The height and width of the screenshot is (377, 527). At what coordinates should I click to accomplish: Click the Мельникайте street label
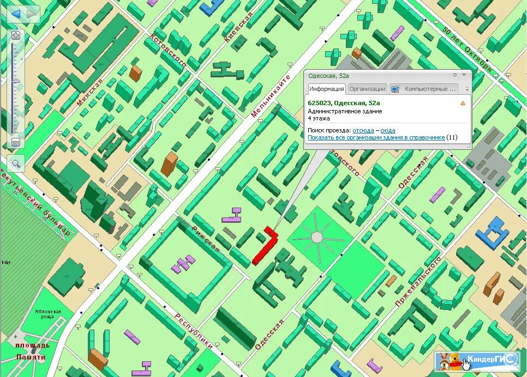coord(271,96)
